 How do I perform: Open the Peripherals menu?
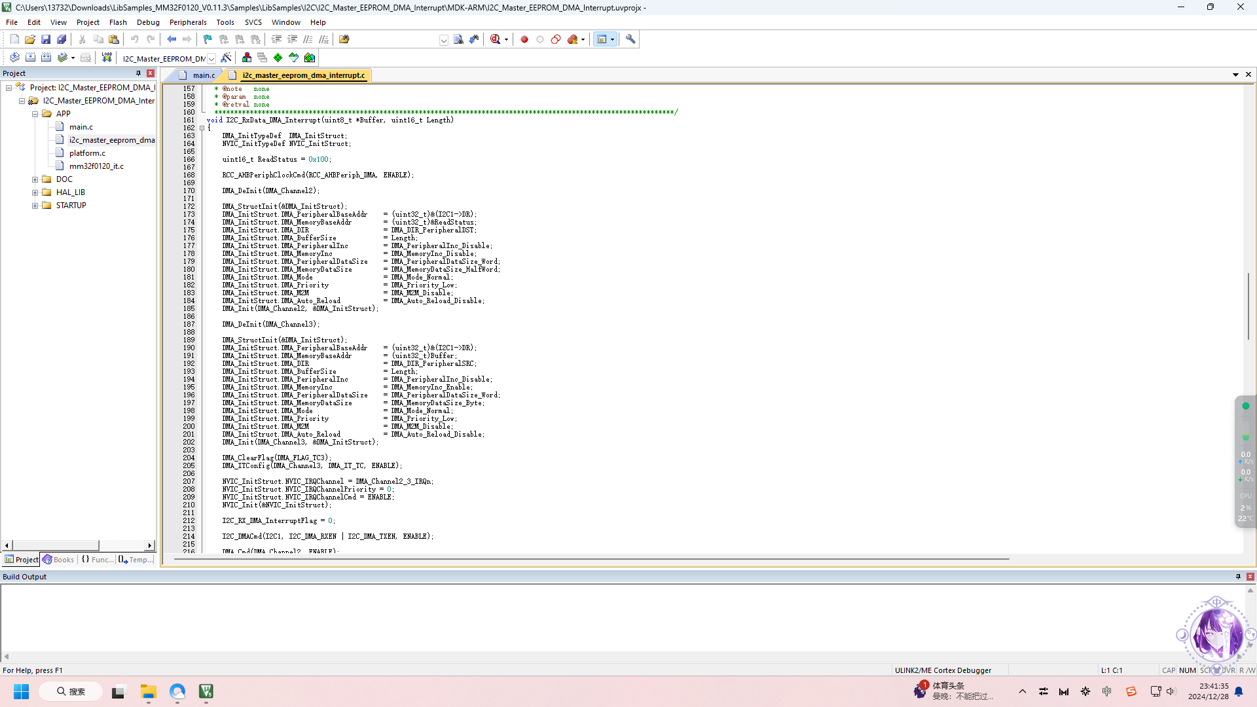click(x=187, y=22)
